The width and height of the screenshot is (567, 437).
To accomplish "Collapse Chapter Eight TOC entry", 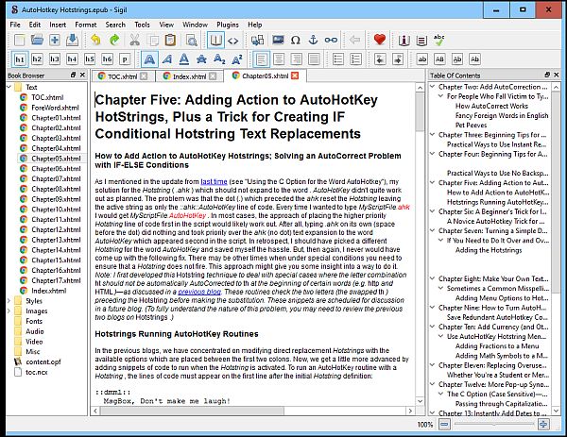I will click(x=432, y=278).
